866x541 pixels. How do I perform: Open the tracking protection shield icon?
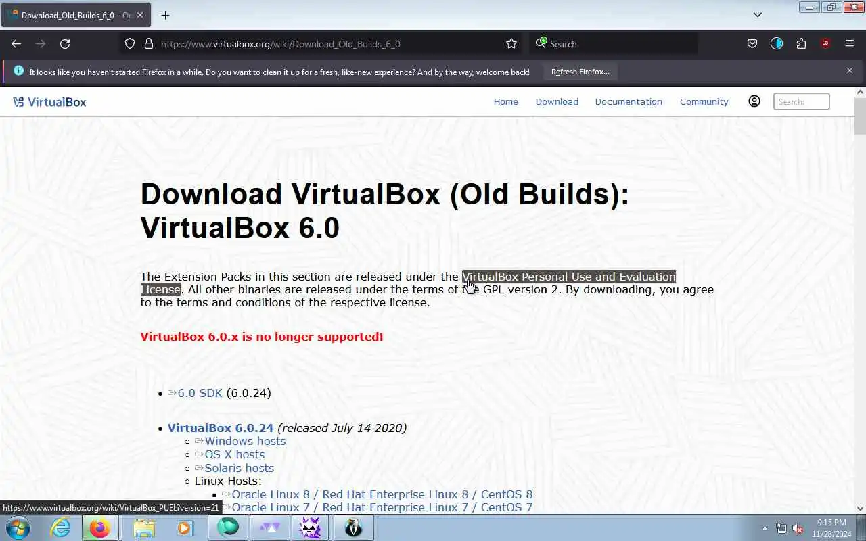130,43
